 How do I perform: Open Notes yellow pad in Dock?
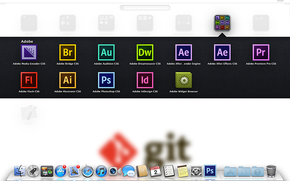[x=183, y=171]
